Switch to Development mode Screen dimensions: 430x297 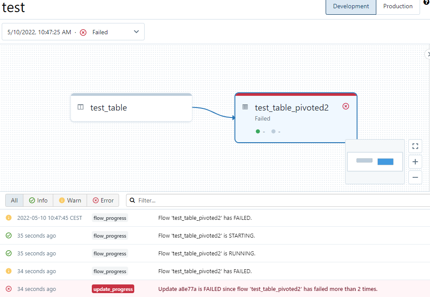pyautogui.click(x=351, y=7)
